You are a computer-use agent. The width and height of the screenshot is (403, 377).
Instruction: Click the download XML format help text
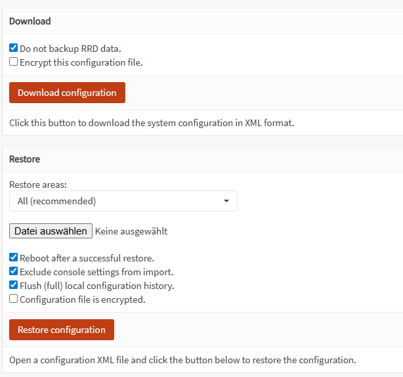click(x=152, y=123)
